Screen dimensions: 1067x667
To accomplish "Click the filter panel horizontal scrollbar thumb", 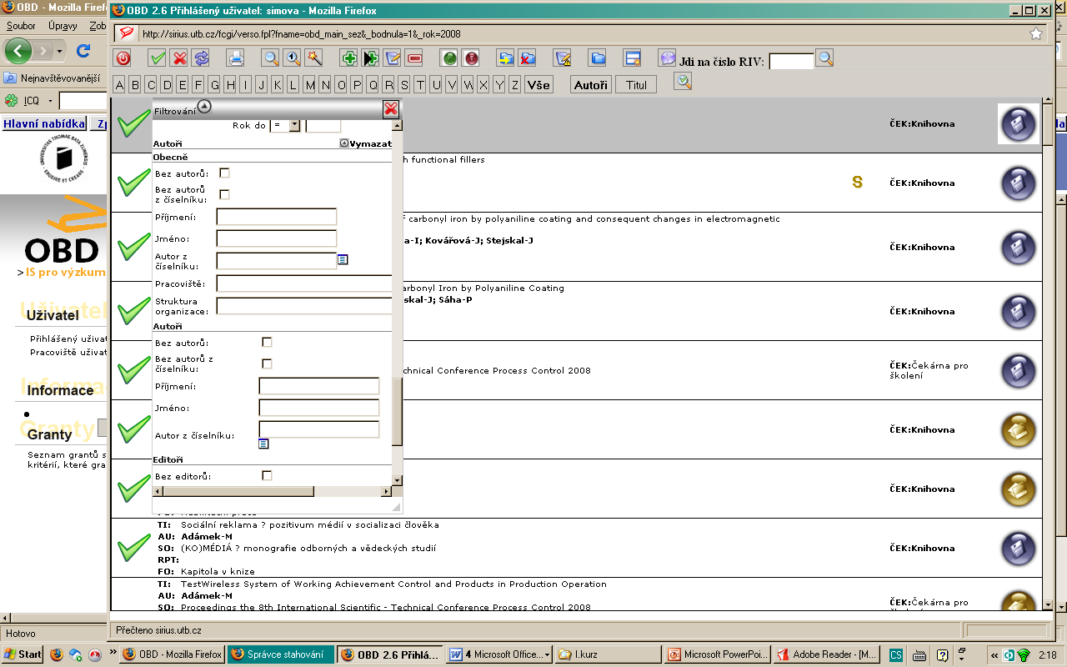I will pos(238,491).
